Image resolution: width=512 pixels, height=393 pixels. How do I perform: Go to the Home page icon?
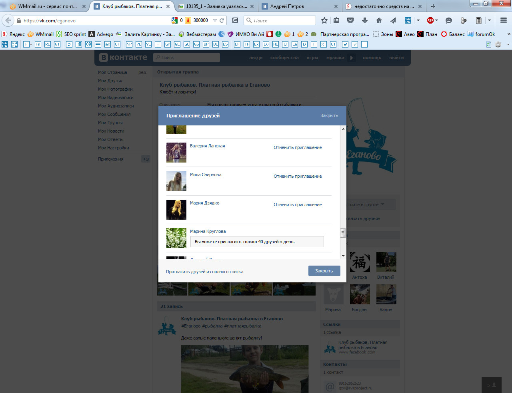point(379,20)
